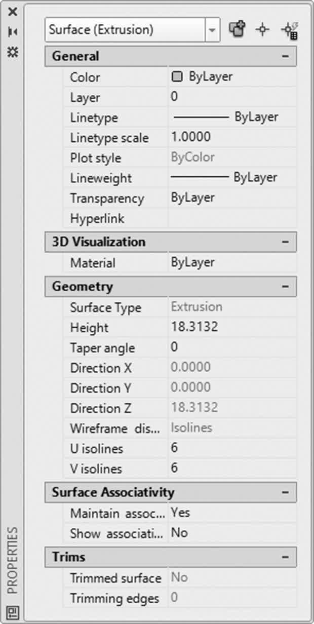The height and width of the screenshot is (624, 314).
Task: Collapse the Surface Associativity section
Action: click(285, 492)
